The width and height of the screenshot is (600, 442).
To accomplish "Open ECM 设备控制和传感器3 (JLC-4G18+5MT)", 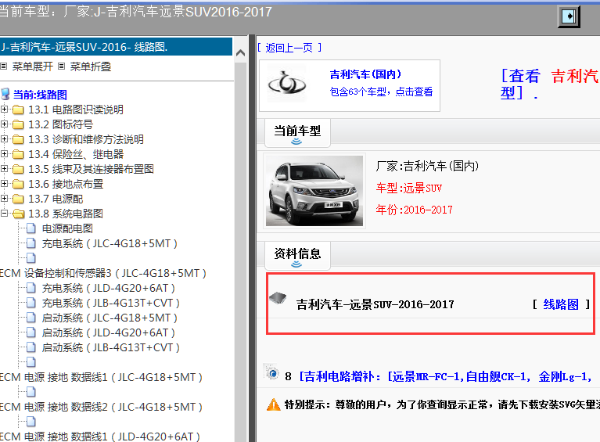I will pos(103,273).
